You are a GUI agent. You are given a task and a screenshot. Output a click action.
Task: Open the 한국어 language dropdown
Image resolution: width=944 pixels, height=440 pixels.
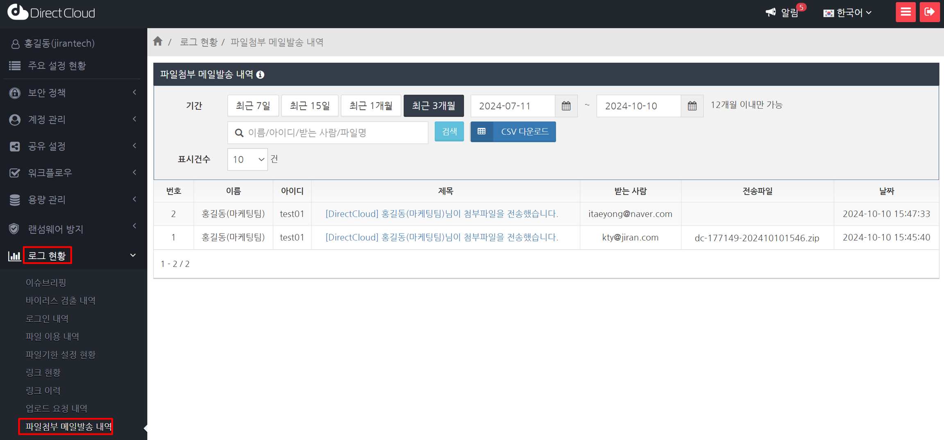coord(847,13)
